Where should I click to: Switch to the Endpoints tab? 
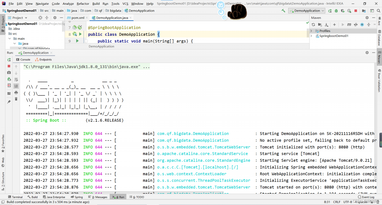click(x=43, y=60)
